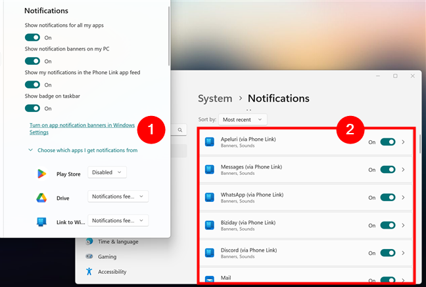
Task: Click the Time & language globe icon
Action: click(89, 242)
